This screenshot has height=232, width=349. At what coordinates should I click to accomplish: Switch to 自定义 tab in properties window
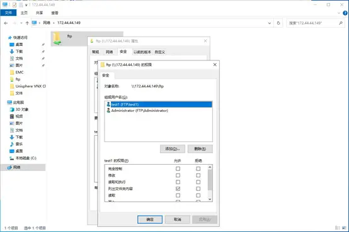[x=160, y=52]
